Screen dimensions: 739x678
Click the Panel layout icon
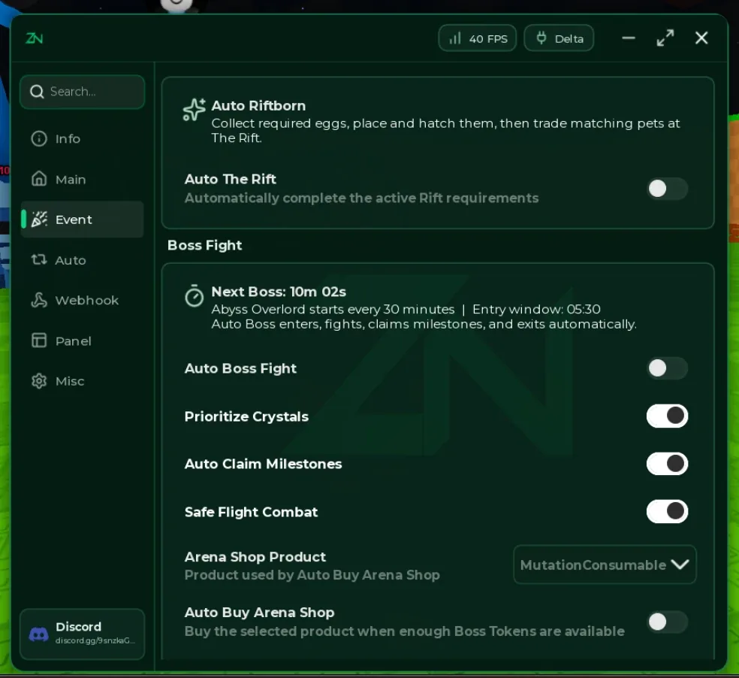(39, 341)
